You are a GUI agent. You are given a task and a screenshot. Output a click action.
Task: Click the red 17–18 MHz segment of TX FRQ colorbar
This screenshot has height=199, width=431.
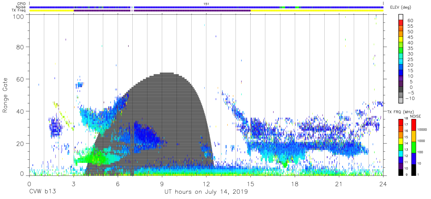point(401,122)
